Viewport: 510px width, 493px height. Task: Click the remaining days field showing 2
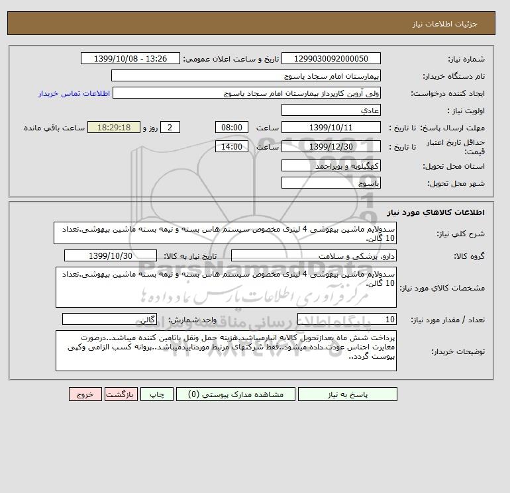click(x=170, y=128)
